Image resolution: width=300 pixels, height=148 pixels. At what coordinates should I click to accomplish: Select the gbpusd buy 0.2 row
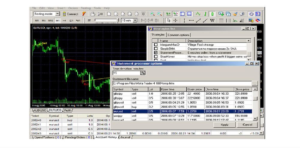click(x=182, y=107)
